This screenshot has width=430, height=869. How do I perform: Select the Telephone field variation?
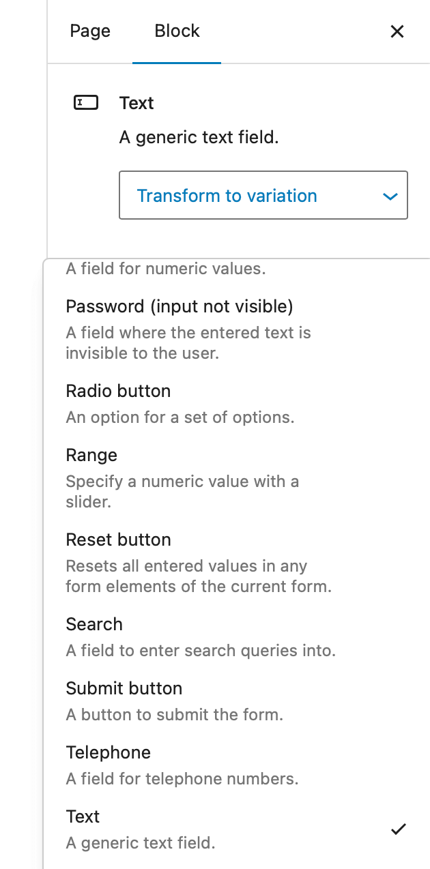109,752
